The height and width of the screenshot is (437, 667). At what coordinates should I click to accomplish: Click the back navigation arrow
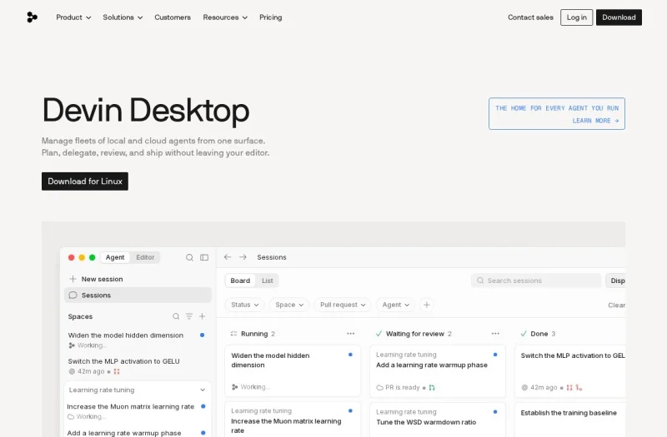(x=228, y=257)
